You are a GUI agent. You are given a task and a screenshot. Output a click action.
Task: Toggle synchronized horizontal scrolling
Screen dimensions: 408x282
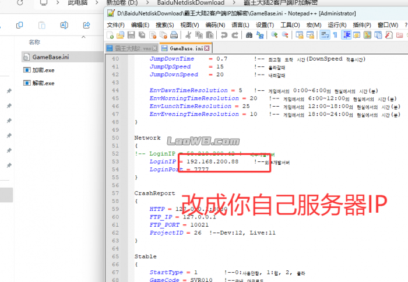(x=310, y=35)
